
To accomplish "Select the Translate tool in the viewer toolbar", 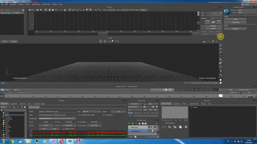I will click(x=220, y=52).
